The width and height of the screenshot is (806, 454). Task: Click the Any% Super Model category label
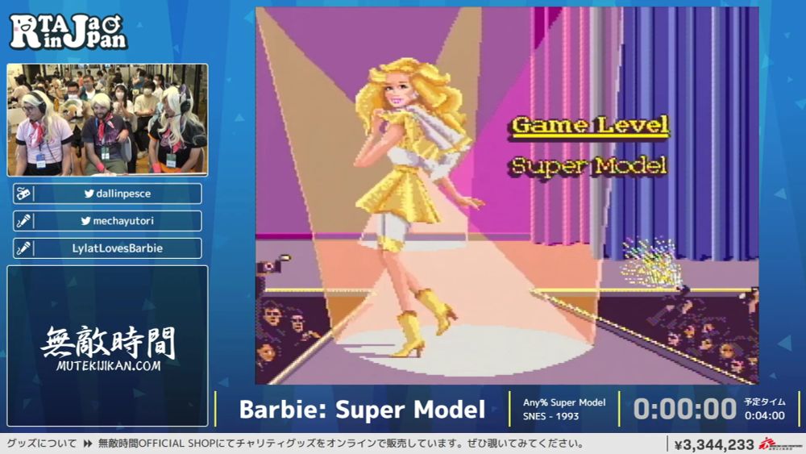click(564, 402)
